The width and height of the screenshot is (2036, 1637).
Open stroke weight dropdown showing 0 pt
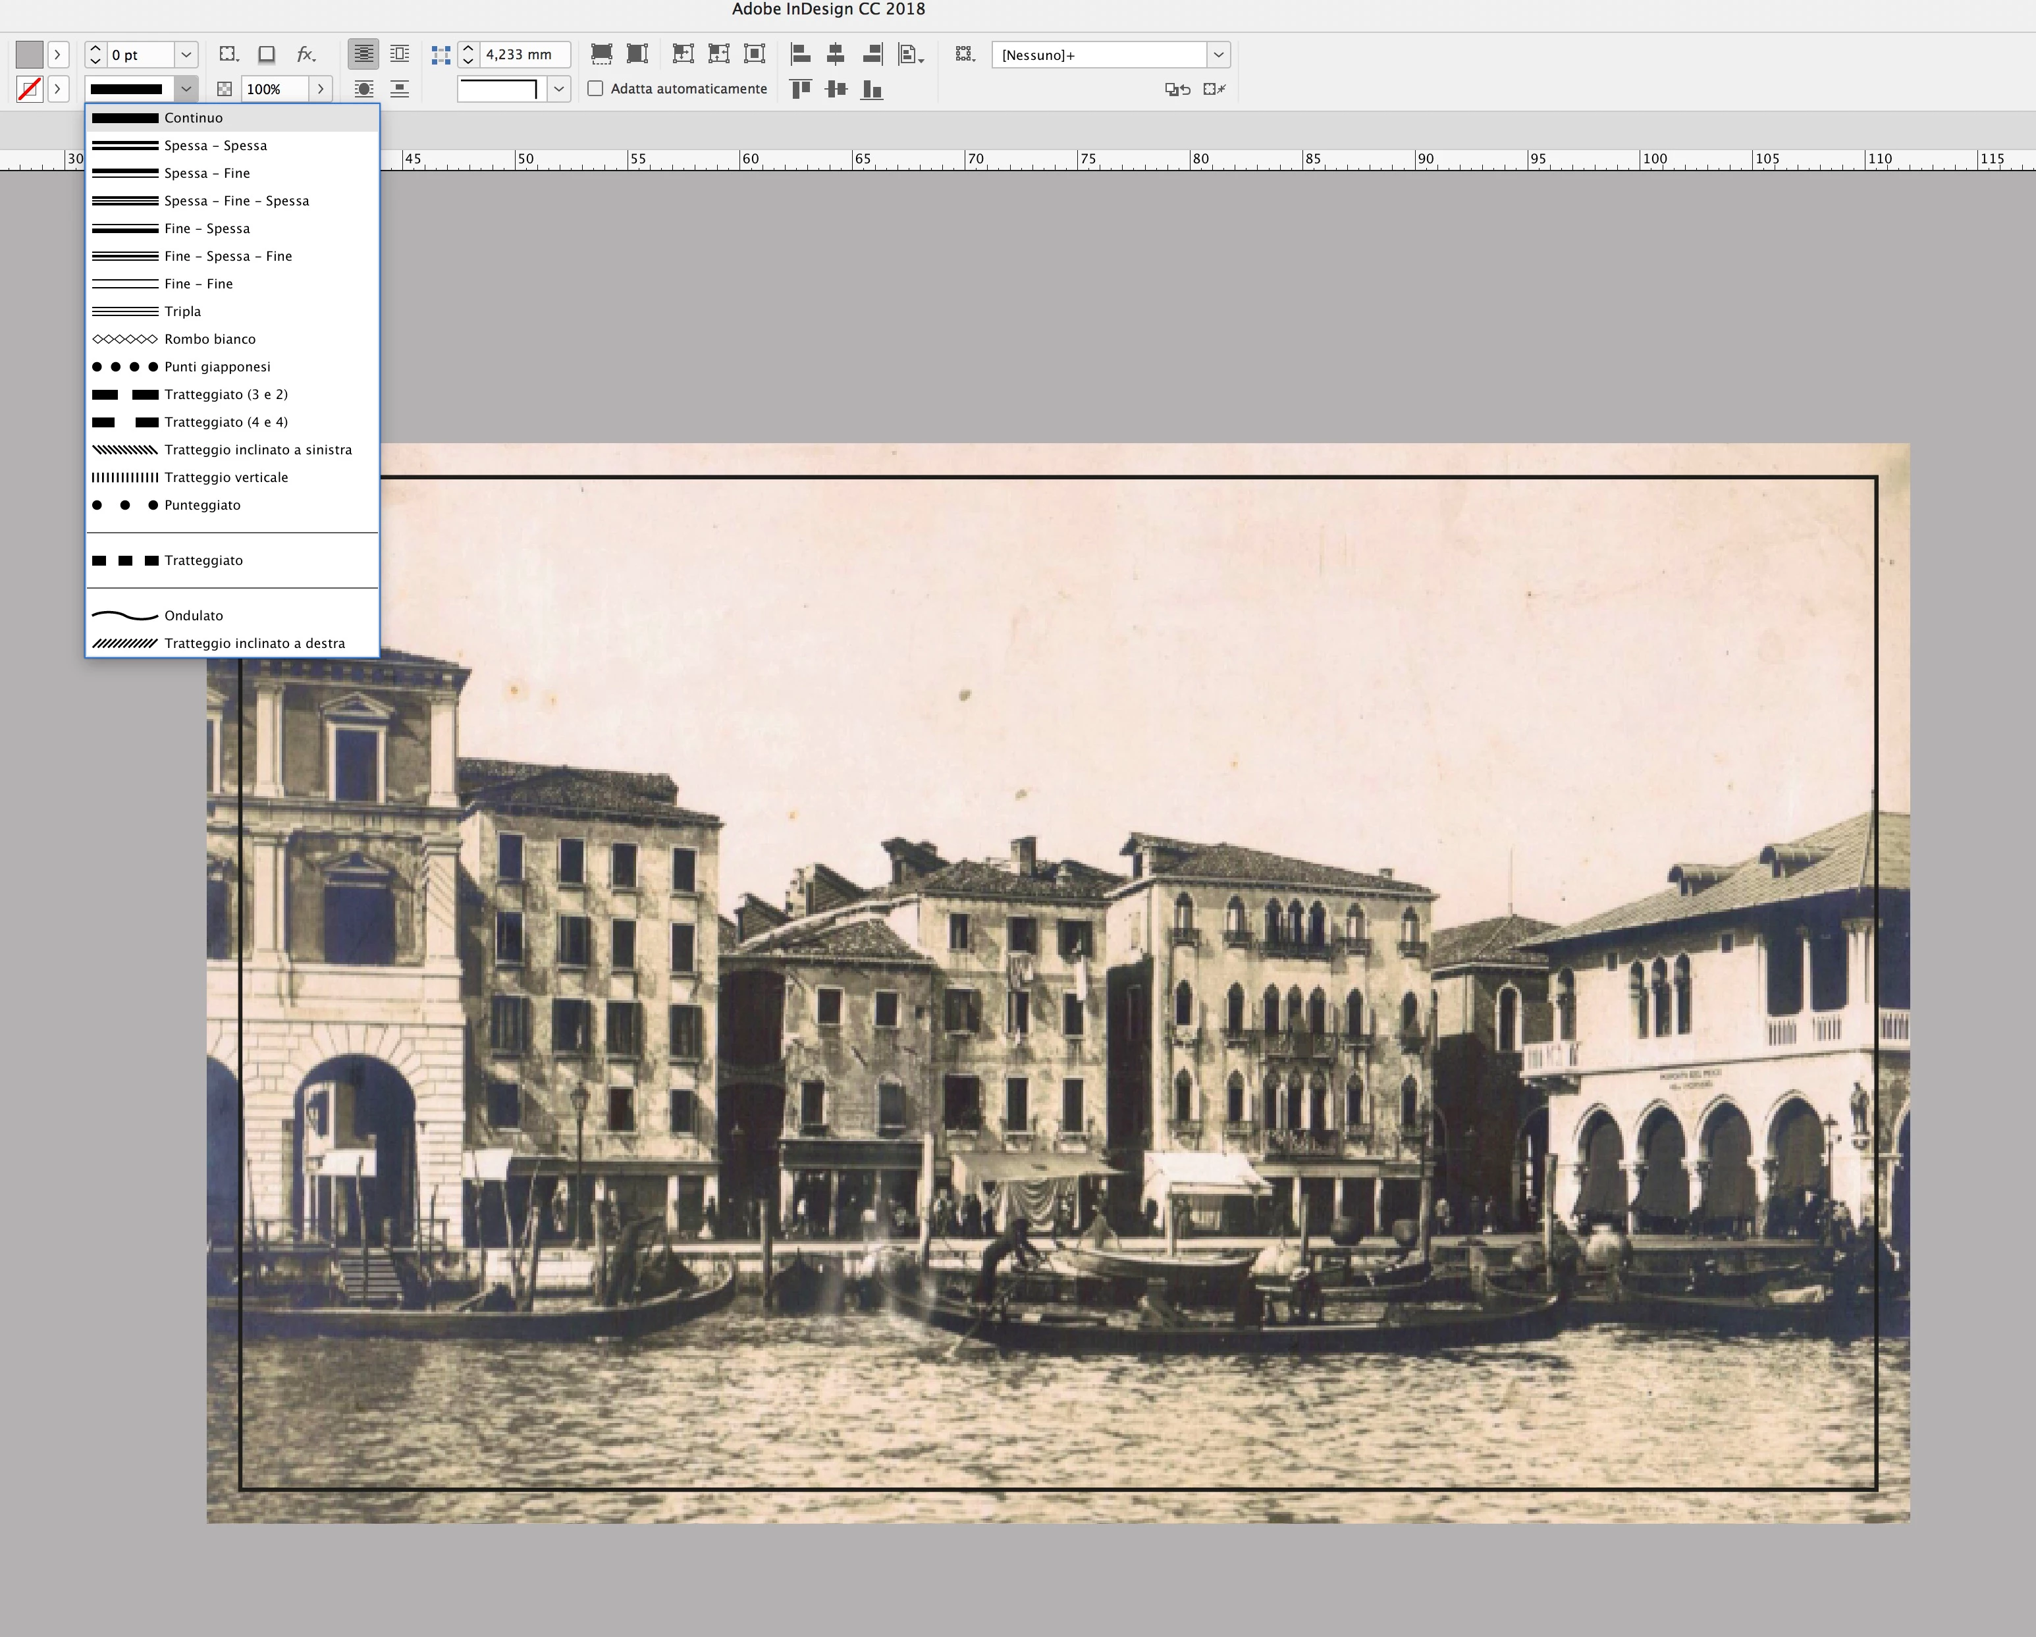[x=186, y=55]
